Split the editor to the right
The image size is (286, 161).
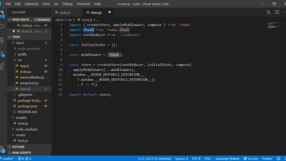pyautogui.click(x=277, y=12)
